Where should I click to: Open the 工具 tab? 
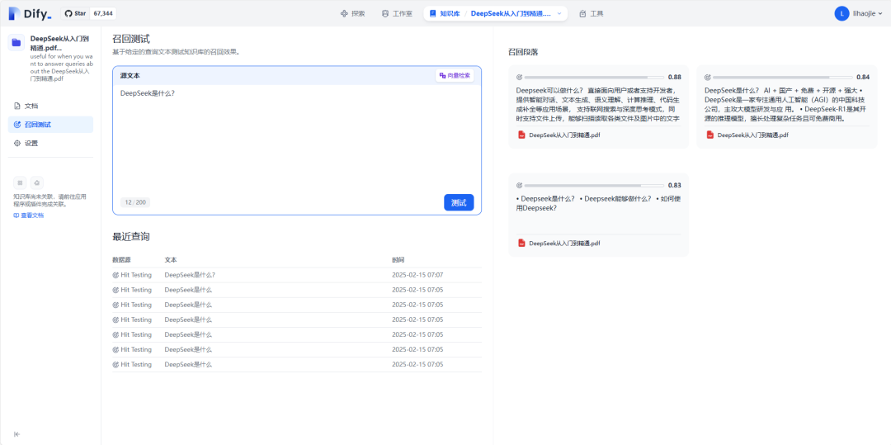[x=592, y=14]
